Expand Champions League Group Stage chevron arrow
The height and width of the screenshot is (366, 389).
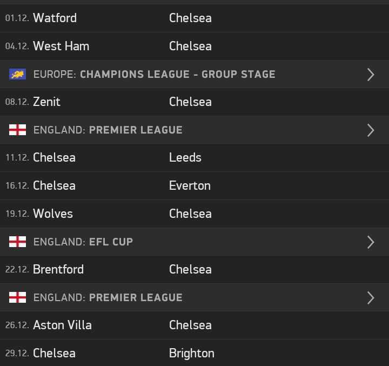[x=371, y=75]
